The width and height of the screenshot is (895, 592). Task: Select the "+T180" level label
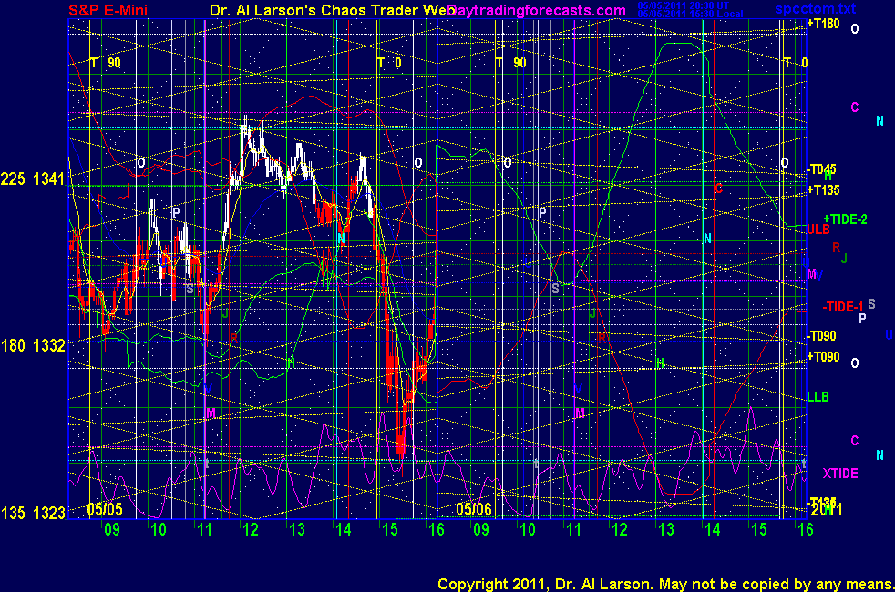823,24
